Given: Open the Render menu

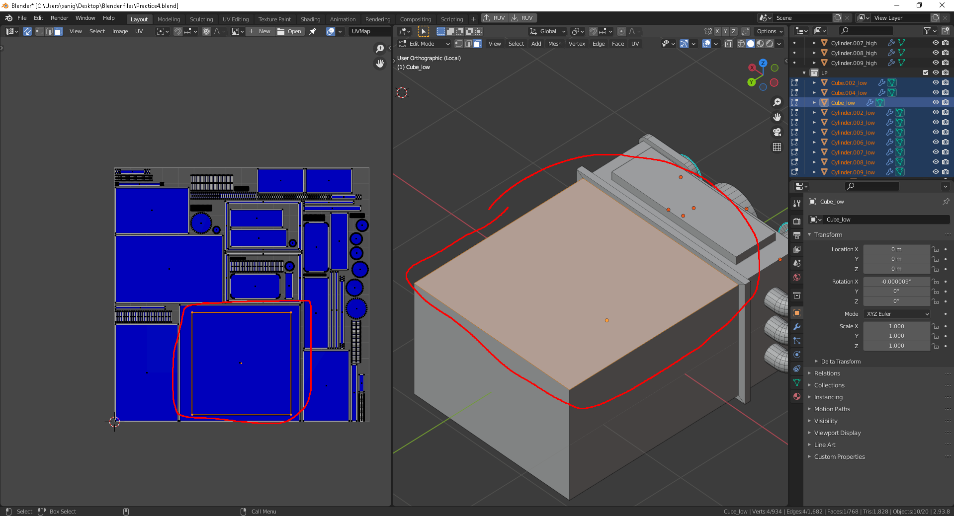Looking at the screenshot, I should click(x=59, y=18).
